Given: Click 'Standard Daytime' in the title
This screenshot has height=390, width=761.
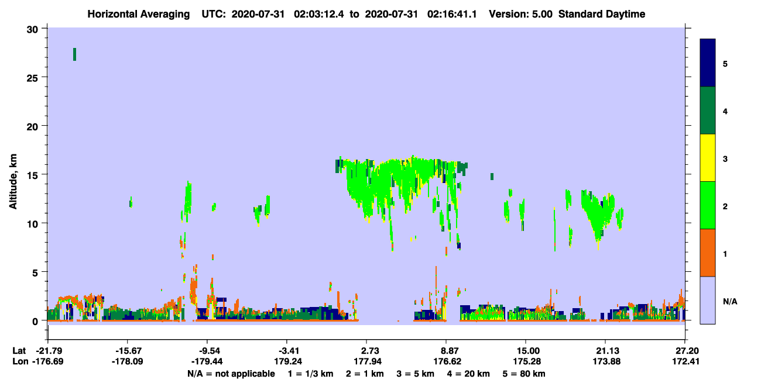Looking at the screenshot, I should coord(602,14).
